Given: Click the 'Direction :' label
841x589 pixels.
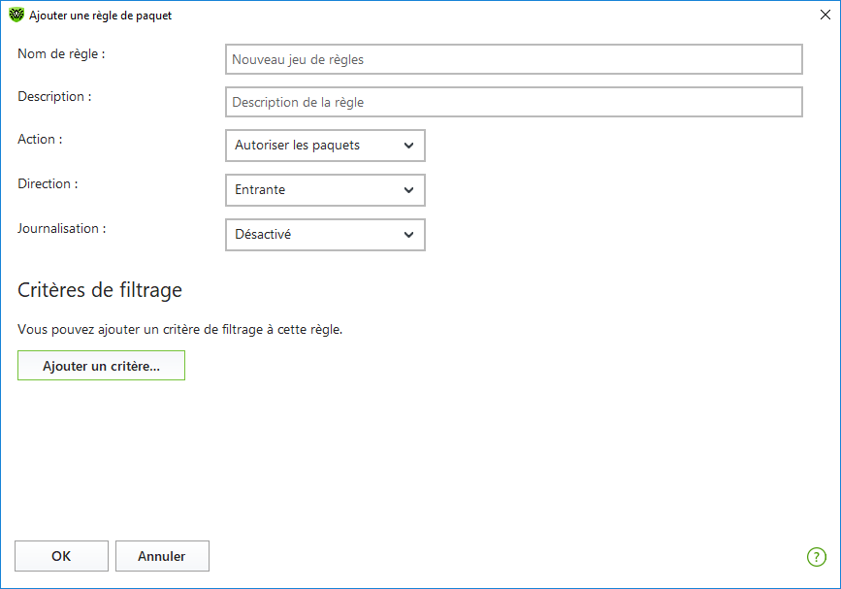Looking at the screenshot, I should [x=48, y=183].
